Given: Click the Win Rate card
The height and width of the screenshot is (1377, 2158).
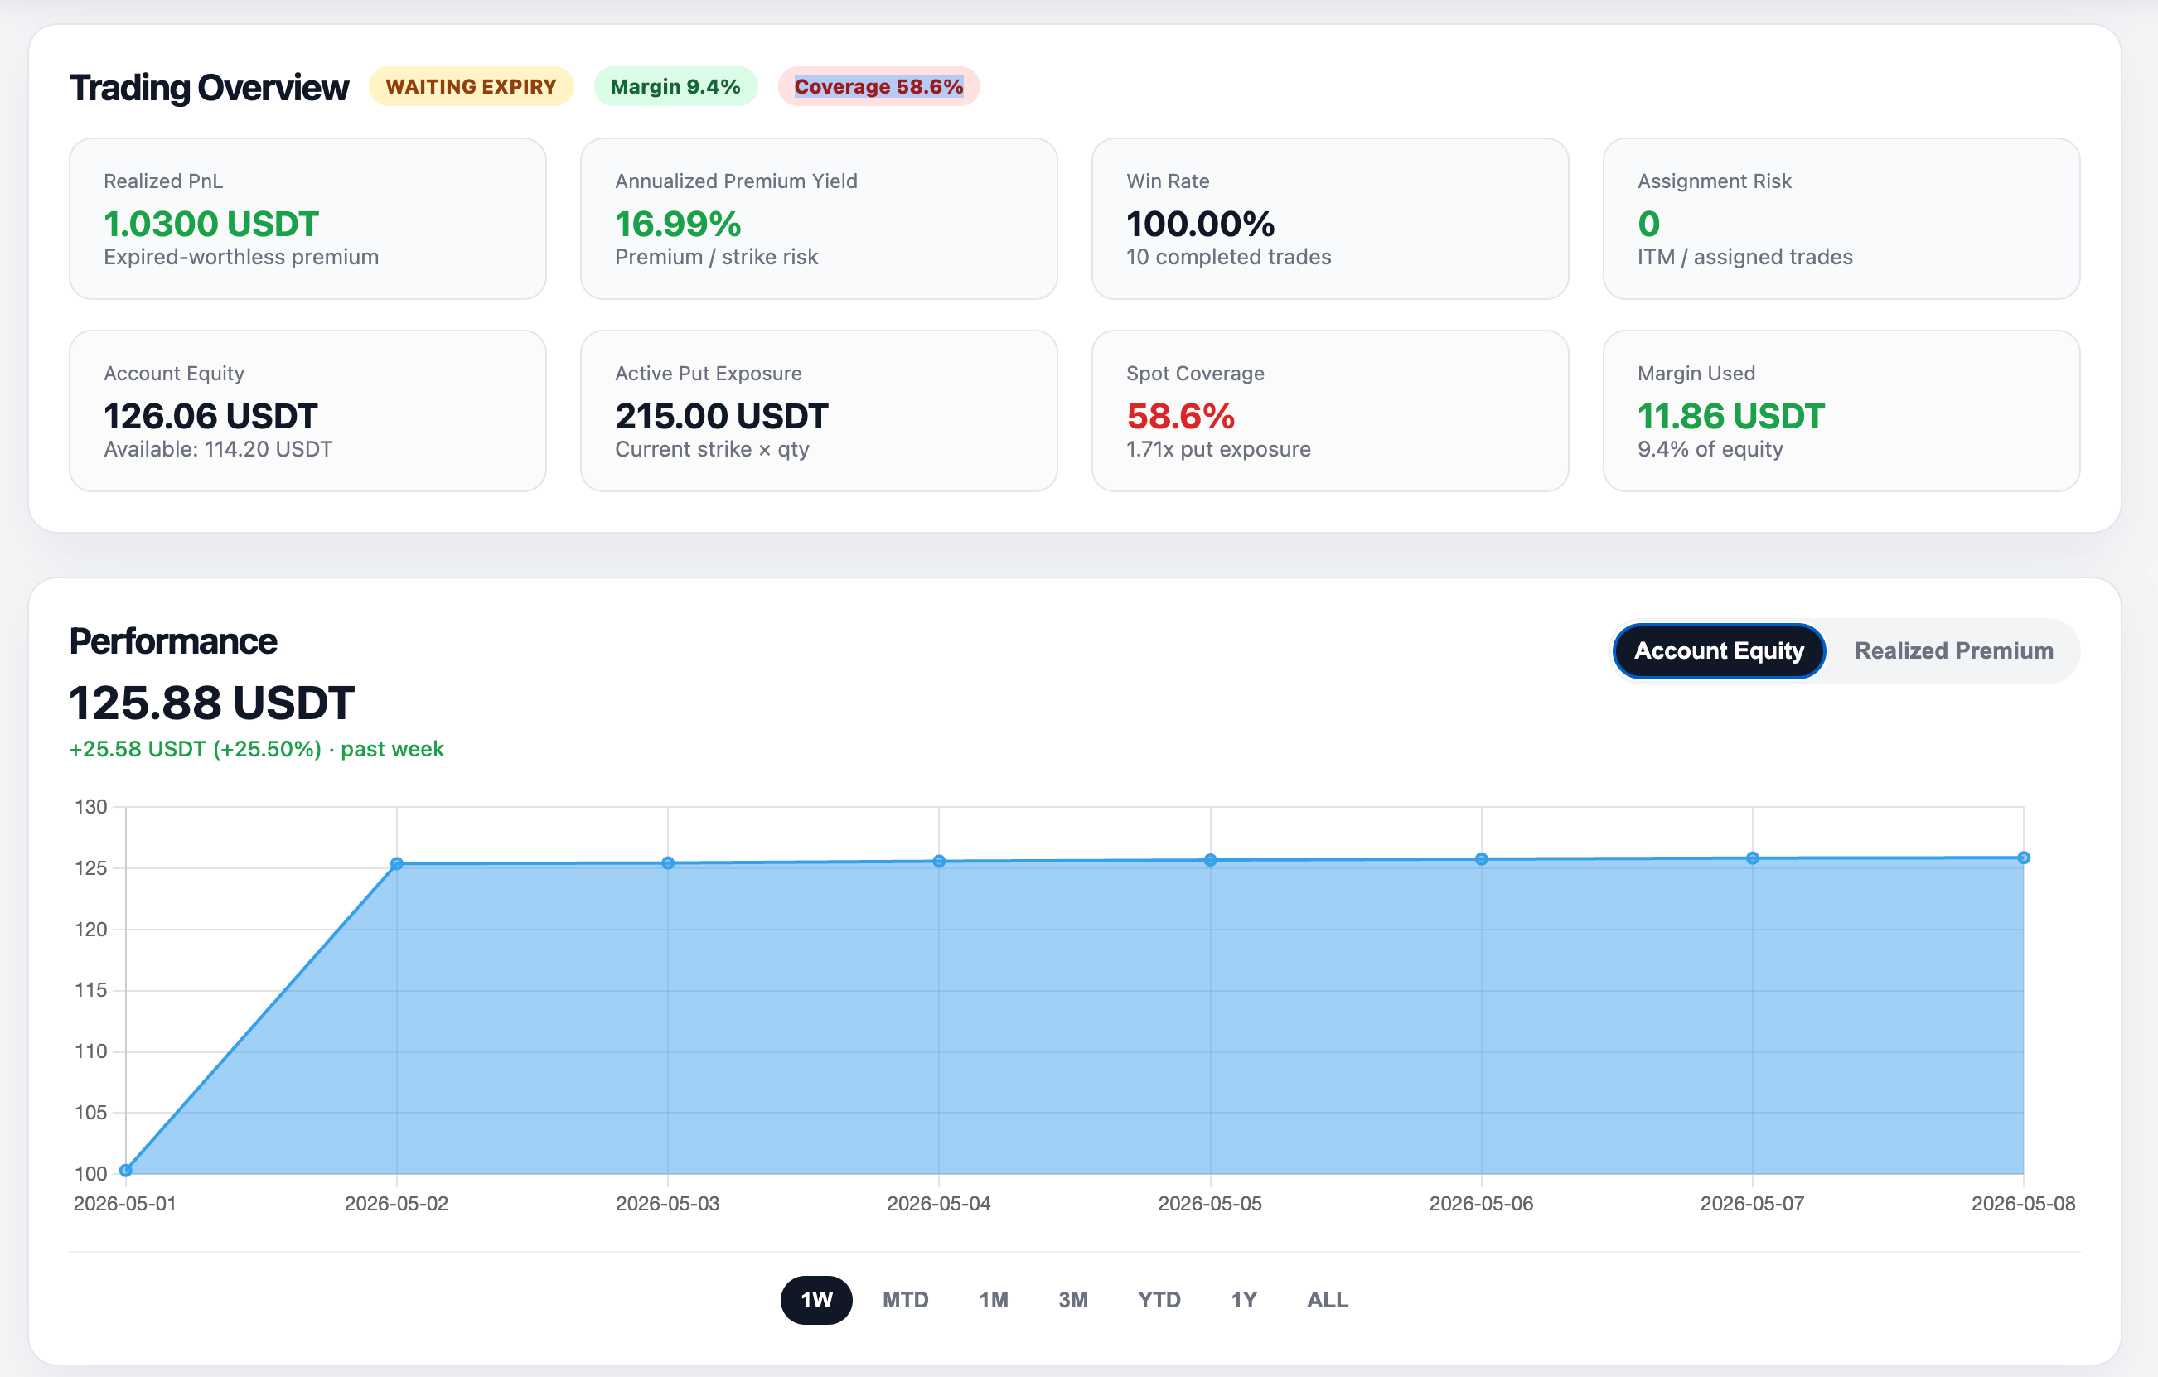Looking at the screenshot, I should point(1330,219).
